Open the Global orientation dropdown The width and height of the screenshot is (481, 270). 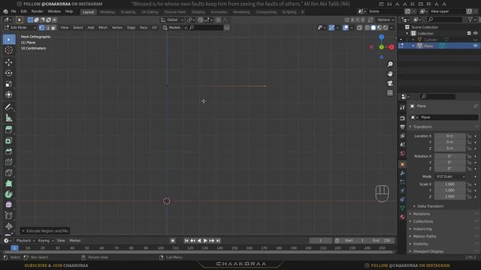[x=172, y=20]
